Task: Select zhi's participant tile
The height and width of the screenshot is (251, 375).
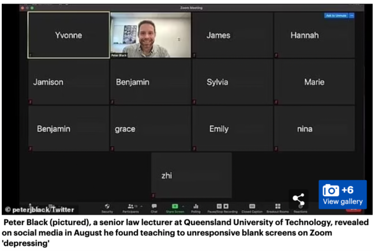Action: (x=192, y=175)
